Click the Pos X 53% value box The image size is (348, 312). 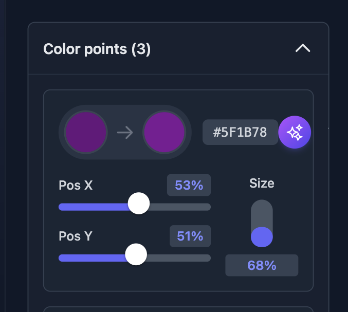click(189, 186)
